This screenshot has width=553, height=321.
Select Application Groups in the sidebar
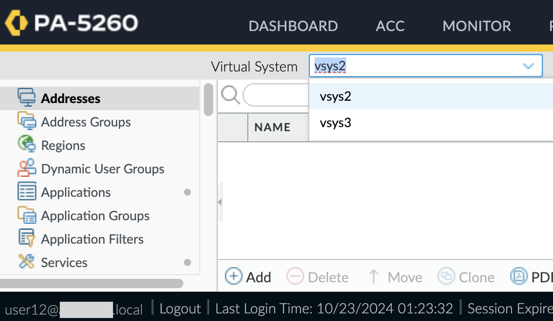click(x=95, y=216)
